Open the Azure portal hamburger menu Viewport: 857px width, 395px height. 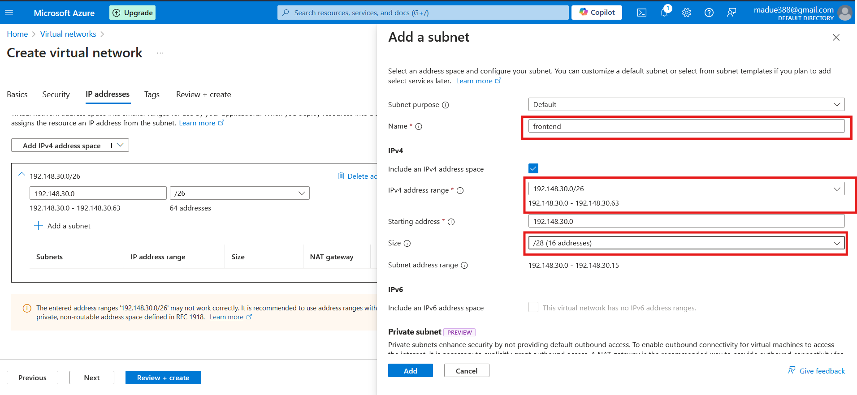(9, 13)
